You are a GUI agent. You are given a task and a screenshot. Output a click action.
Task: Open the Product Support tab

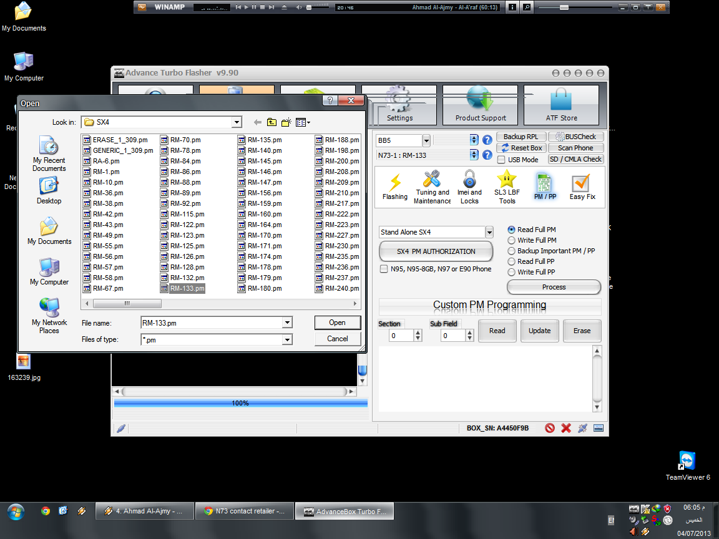click(480, 105)
